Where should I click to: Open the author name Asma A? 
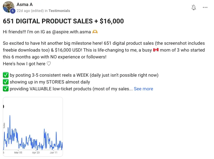click(x=25, y=5)
